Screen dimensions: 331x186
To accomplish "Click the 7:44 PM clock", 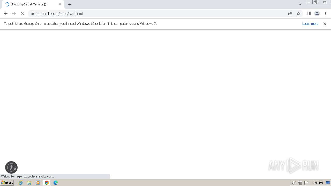I will point(318,183).
